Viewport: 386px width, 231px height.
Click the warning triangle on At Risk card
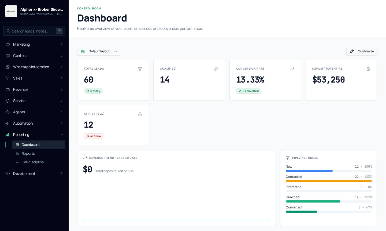[x=140, y=114]
